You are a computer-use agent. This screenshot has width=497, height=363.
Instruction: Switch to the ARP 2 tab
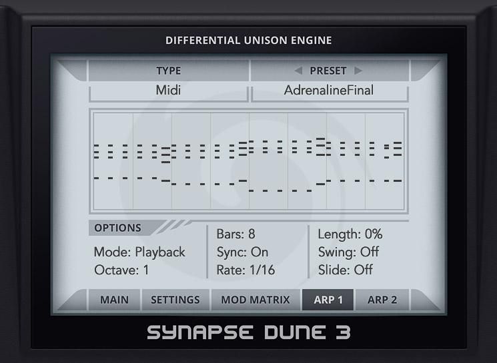pyautogui.click(x=382, y=300)
